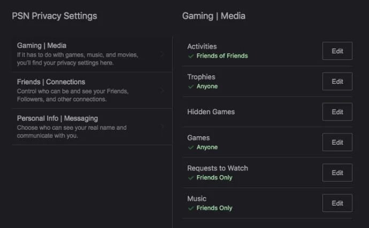This screenshot has height=228, width=369.
Task: Edit the Trophies privacy setting
Action: pyautogui.click(x=337, y=81)
